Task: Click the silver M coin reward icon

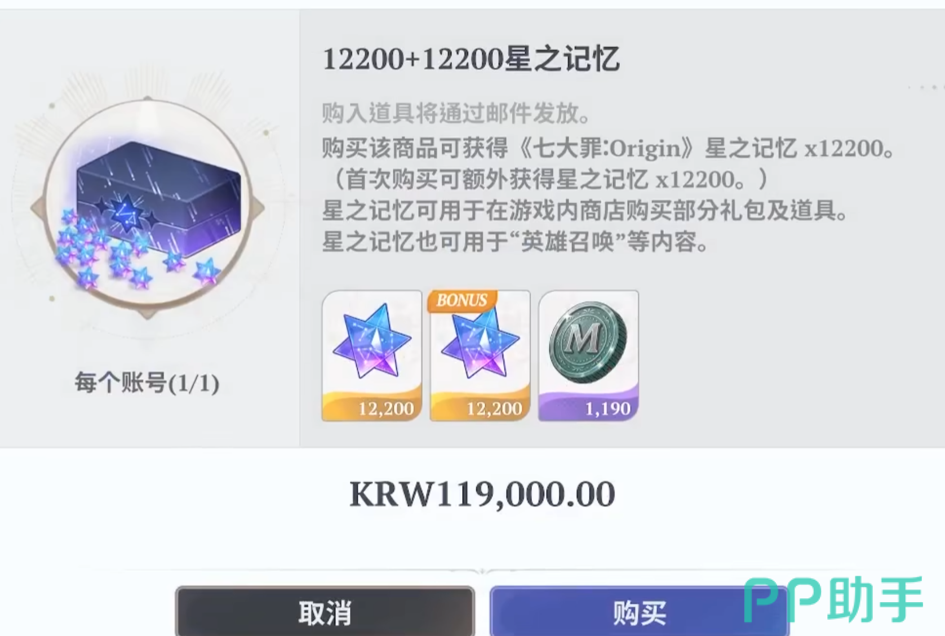Action: click(588, 355)
